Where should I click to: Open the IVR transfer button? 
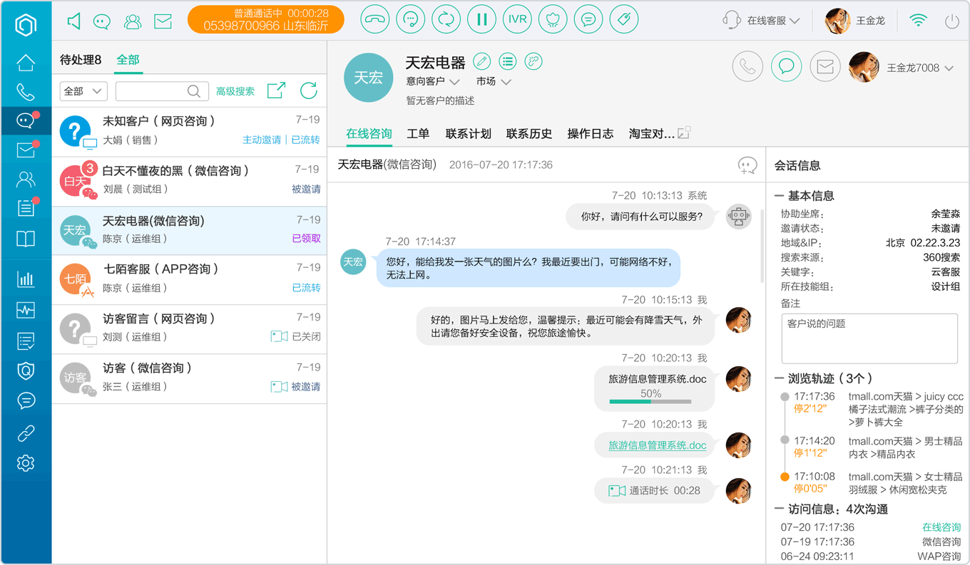518,20
